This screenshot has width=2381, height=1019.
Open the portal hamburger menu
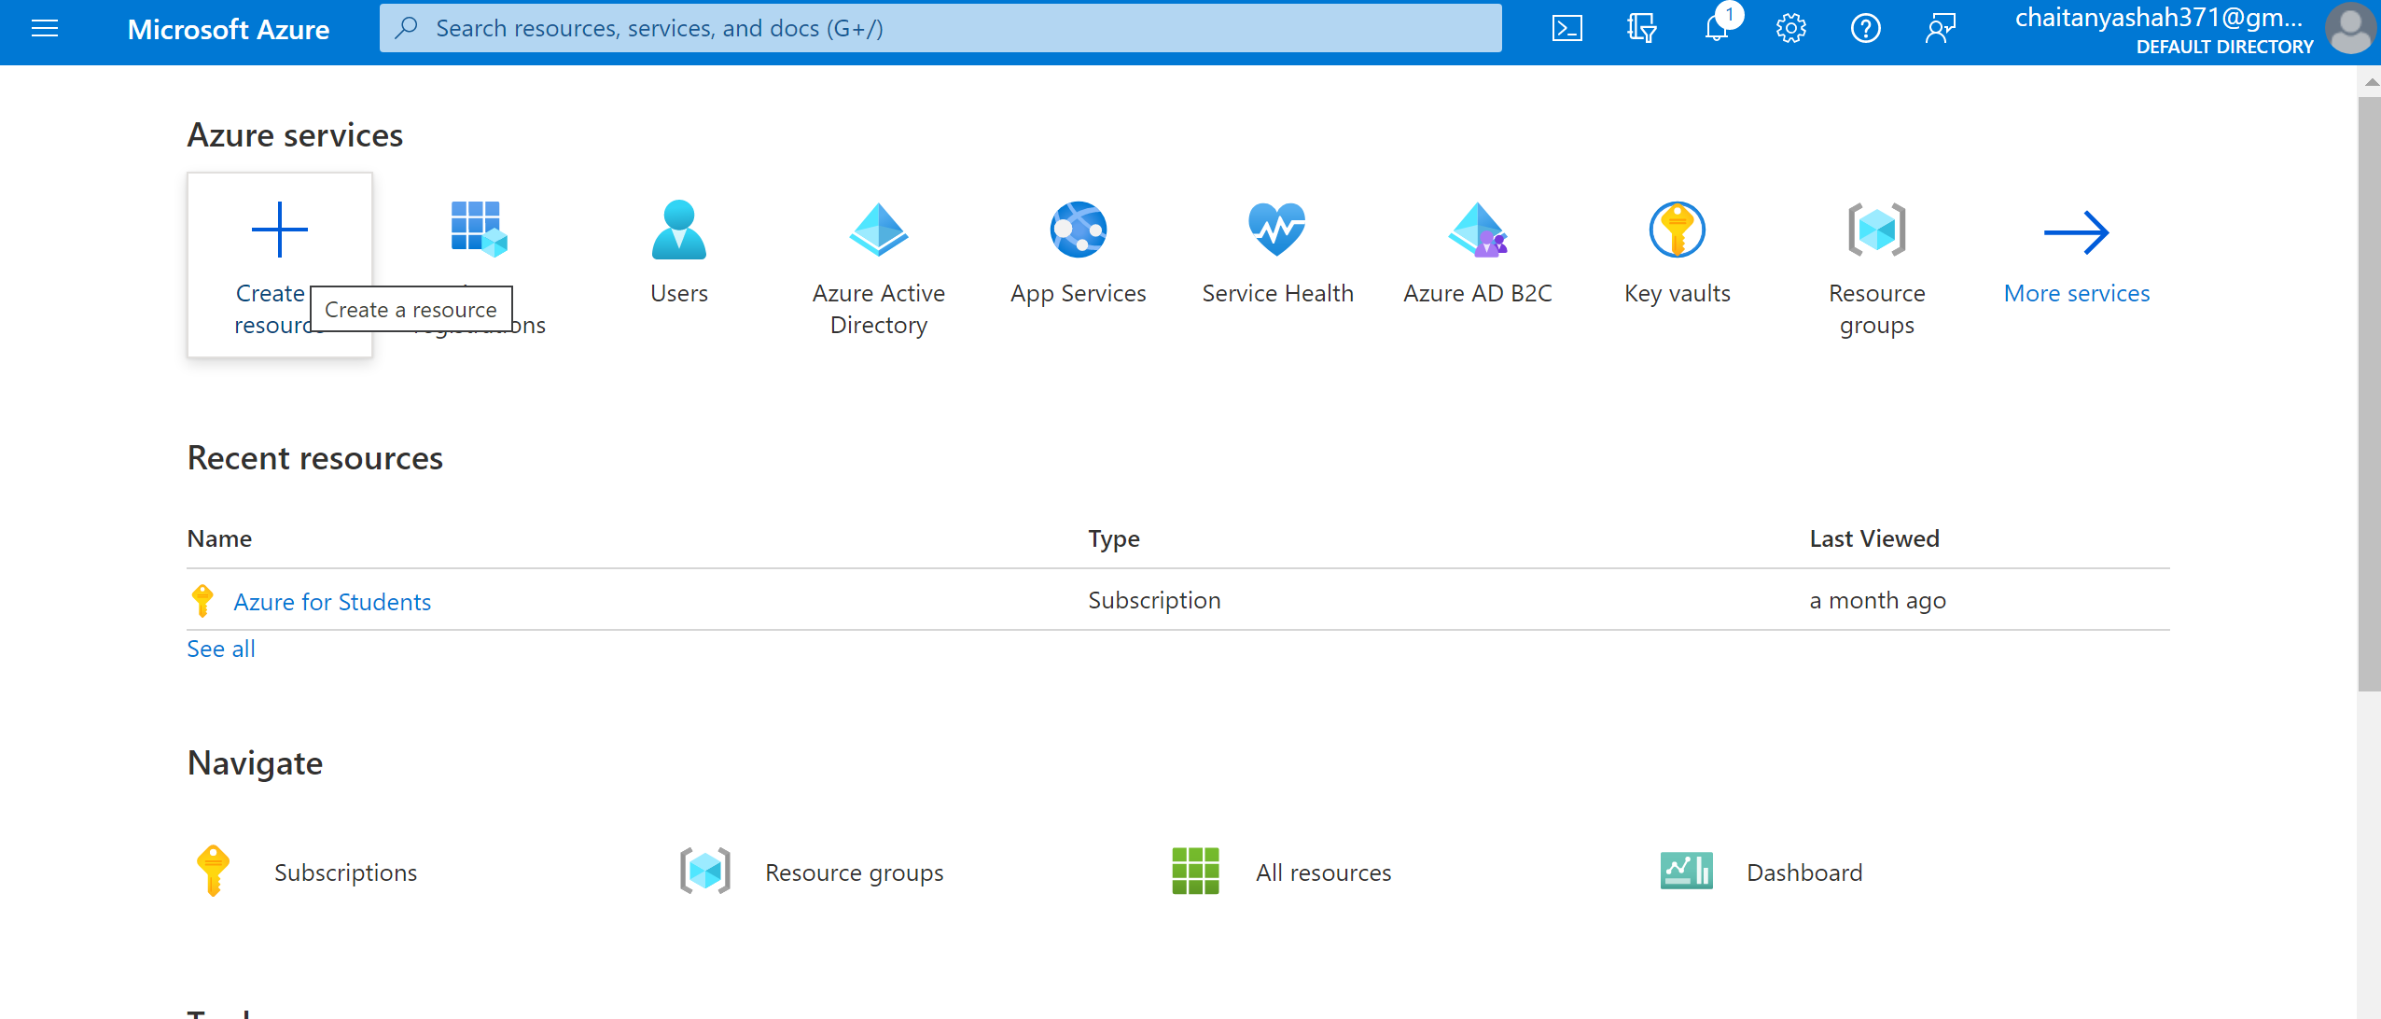coord(44,28)
